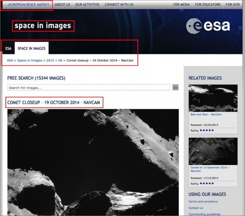Focus the Search for images field
The width and height of the screenshot is (245, 216).
(x=89, y=87)
